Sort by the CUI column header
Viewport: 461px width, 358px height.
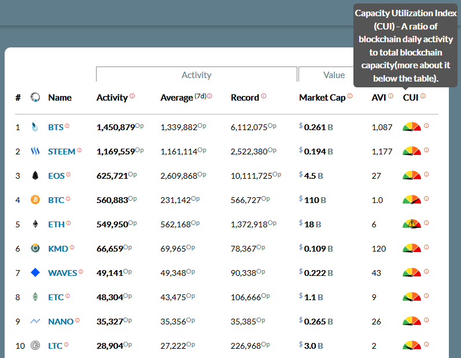click(x=411, y=97)
